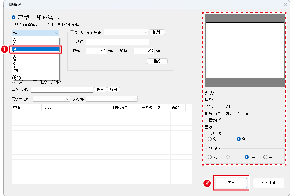290x196 pixels.
Task: Select なし for 塗り足し
Action: (x=209, y=157)
